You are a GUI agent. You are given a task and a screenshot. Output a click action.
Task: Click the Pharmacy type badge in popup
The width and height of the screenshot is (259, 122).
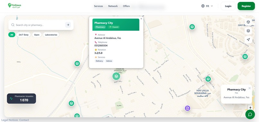pos(100,27)
